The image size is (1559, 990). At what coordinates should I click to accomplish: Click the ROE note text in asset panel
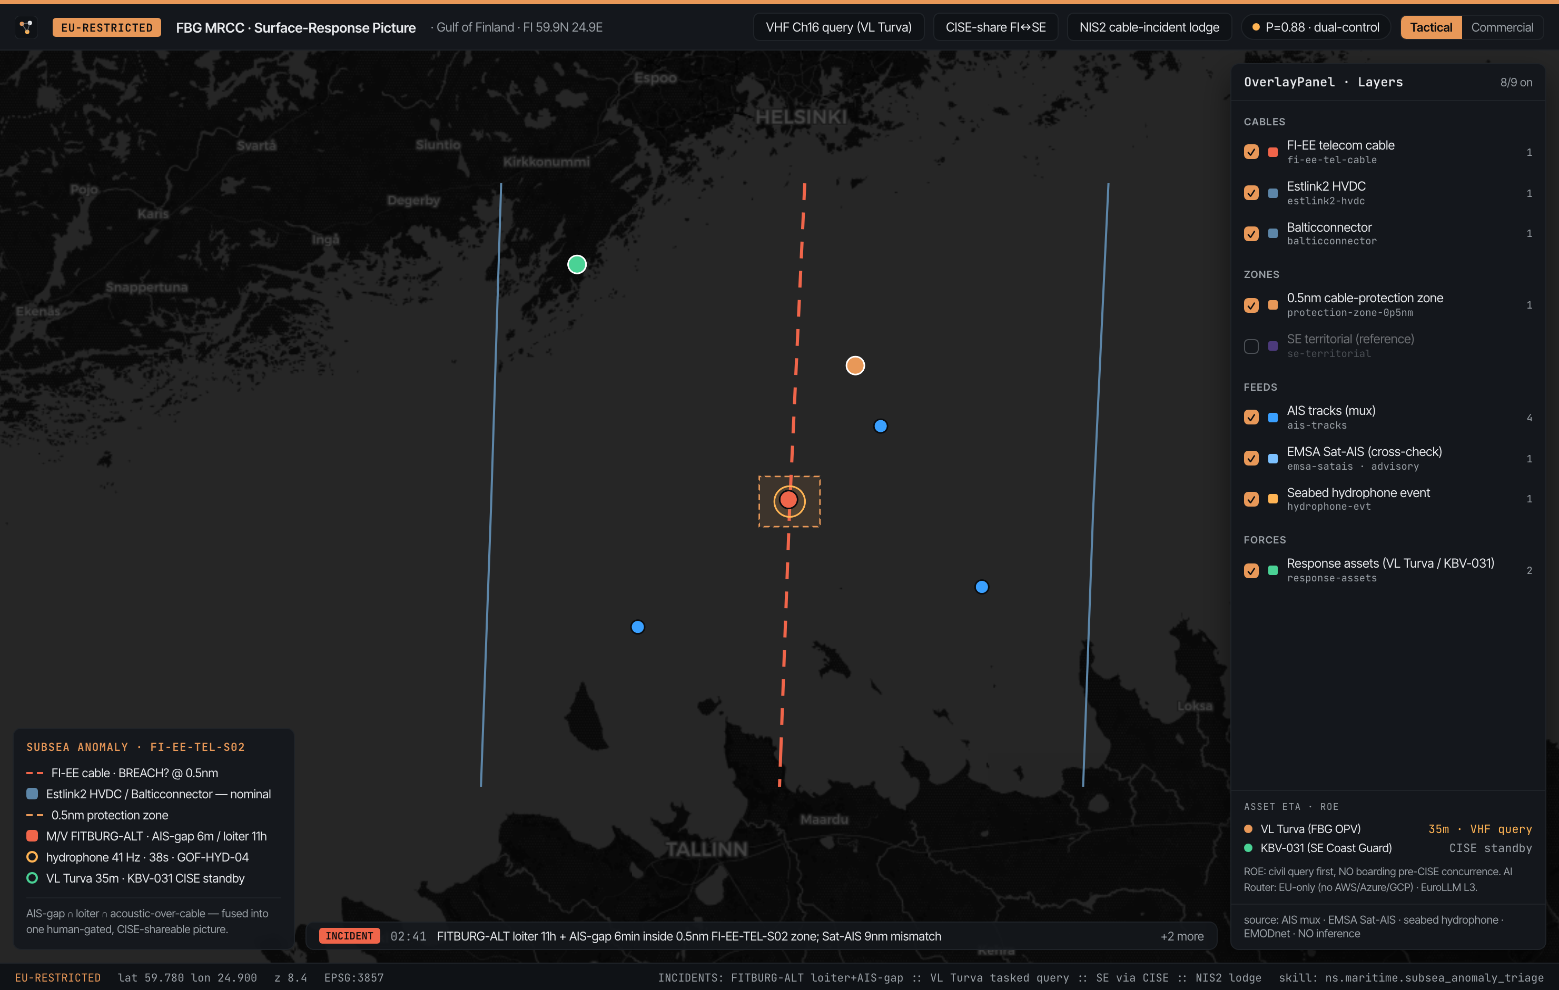click(1378, 879)
